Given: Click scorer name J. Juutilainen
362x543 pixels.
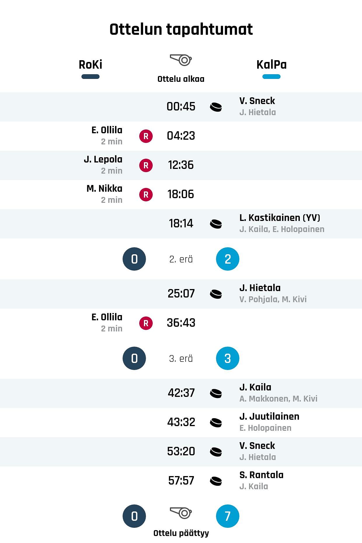Looking at the screenshot, I should tap(269, 416).
